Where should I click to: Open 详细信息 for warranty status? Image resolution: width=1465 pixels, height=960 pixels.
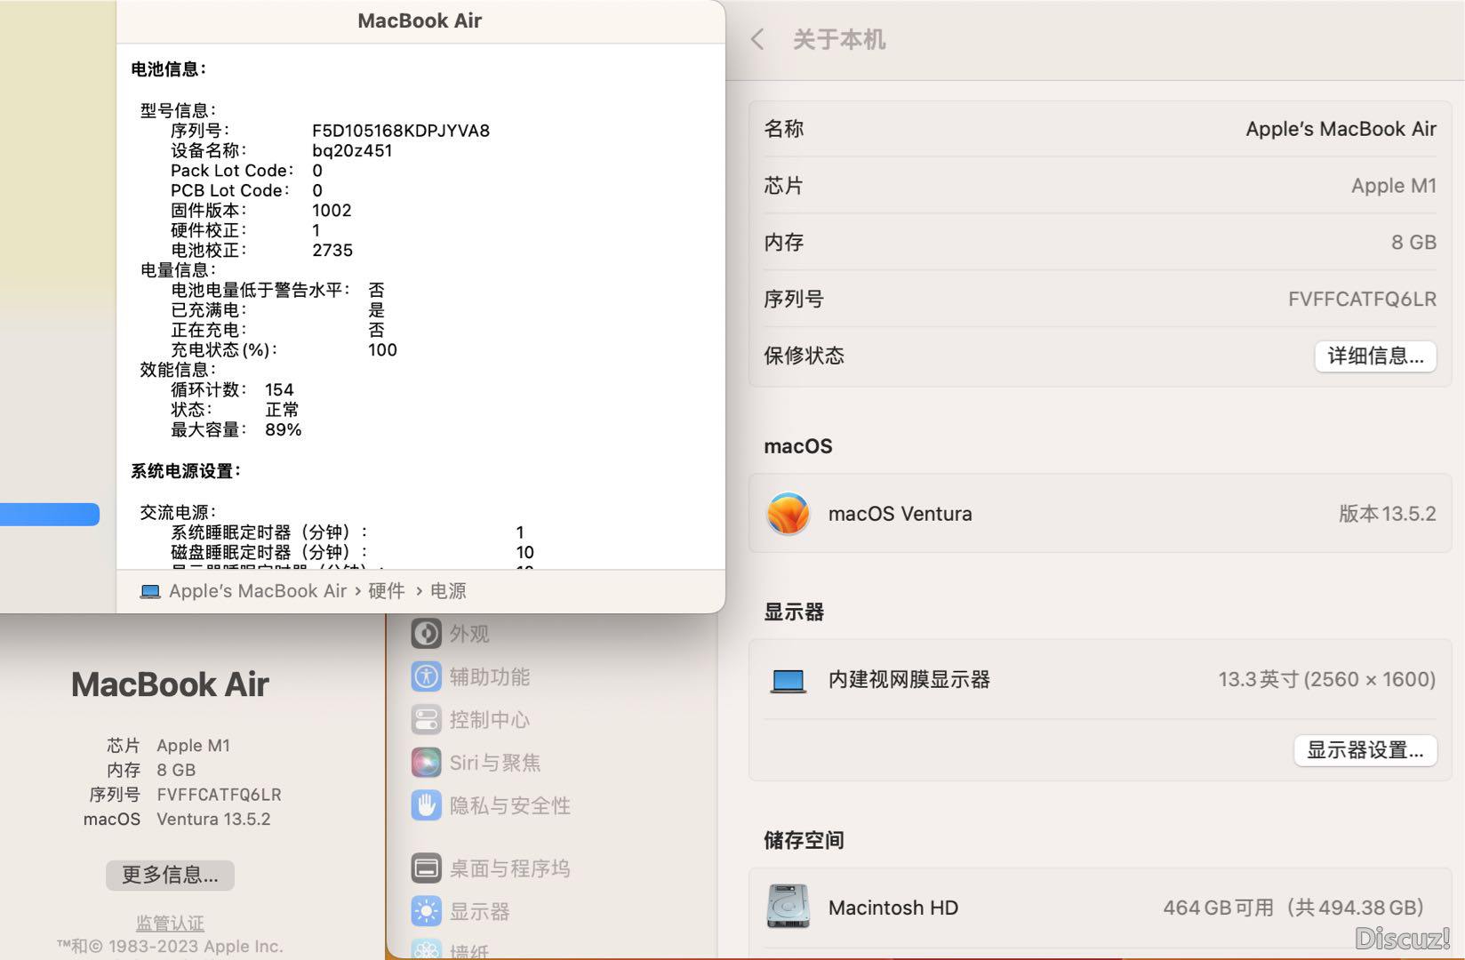[1375, 356]
